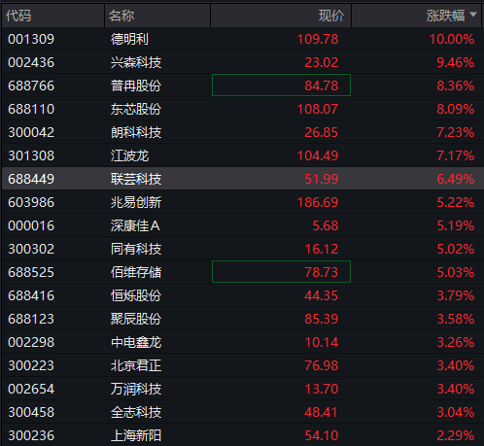484x446 pixels.
Task: Click the 3.04% change value
Action: (456, 412)
